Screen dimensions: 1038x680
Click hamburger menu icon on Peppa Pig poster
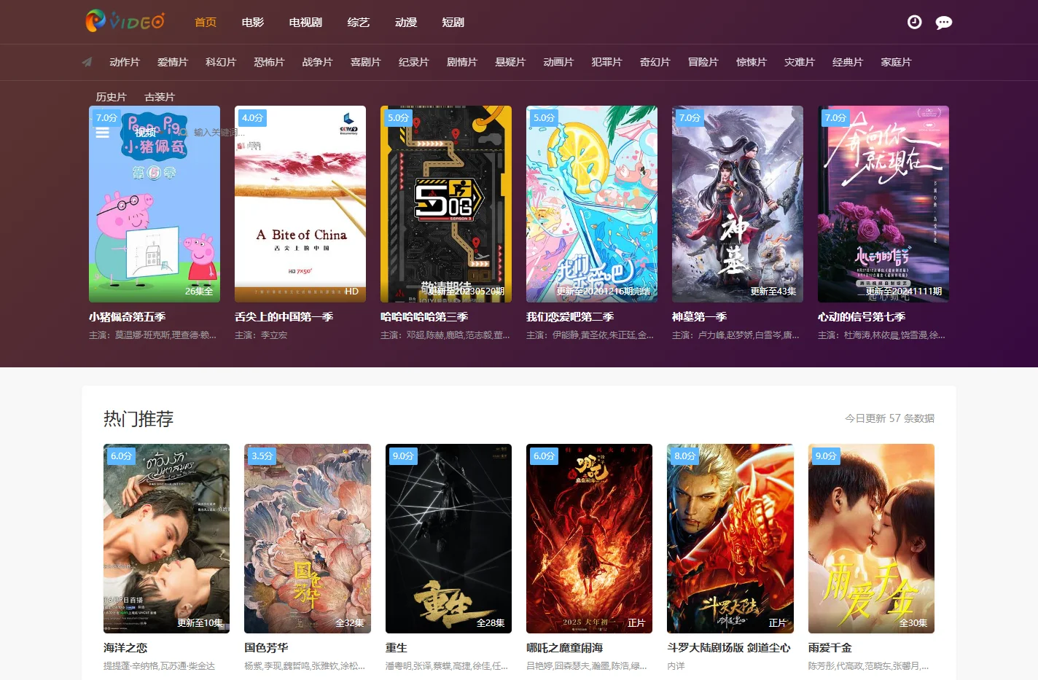pos(103,133)
